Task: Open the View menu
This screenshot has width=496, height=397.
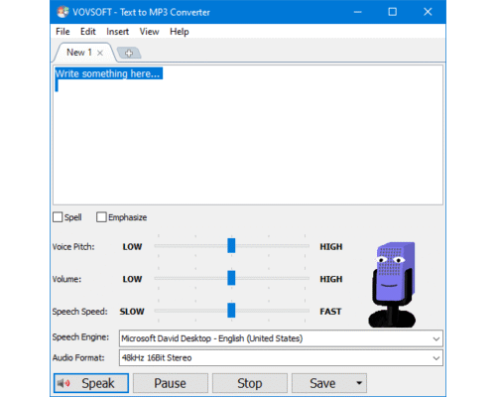Action: click(x=149, y=32)
